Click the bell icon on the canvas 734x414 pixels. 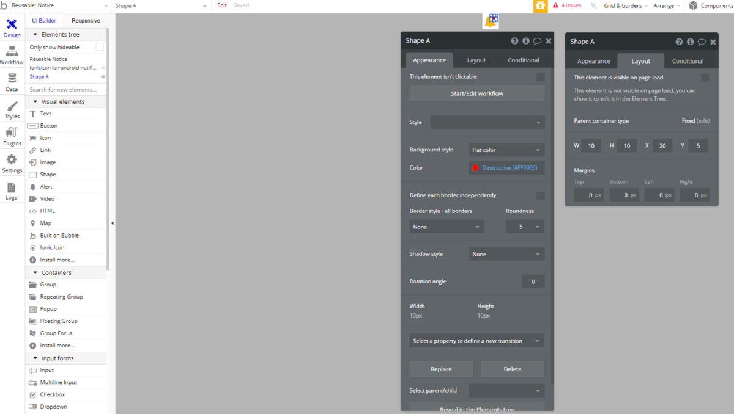tap(489, 22)
